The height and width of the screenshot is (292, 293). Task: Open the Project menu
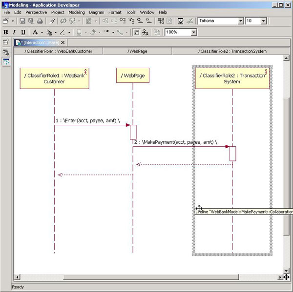click(58, 12)
